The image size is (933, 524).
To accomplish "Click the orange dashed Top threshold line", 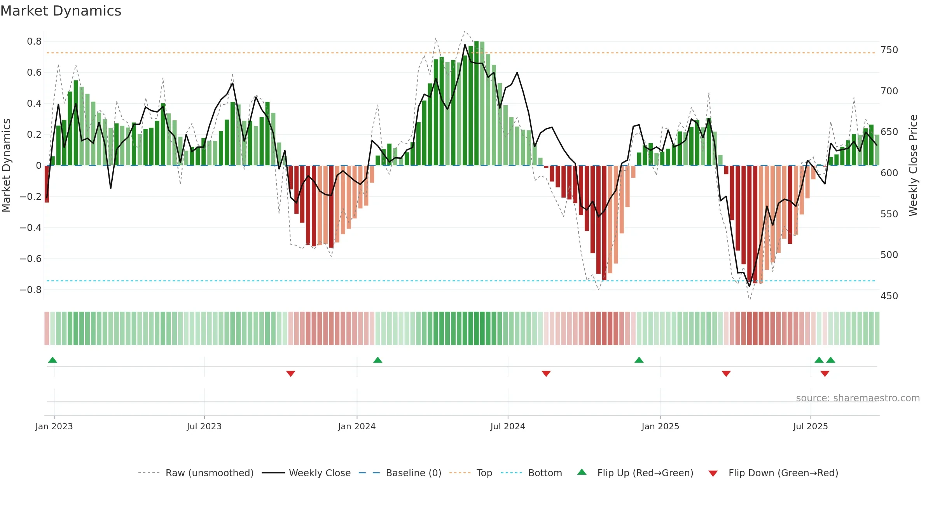I will 461,53.
